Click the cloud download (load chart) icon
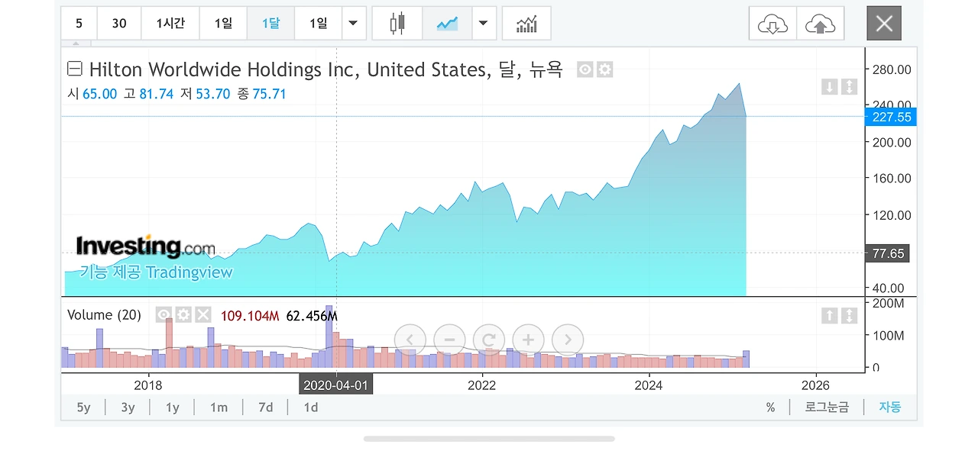This screenshot has height=451, width=978. coord(772,24)
